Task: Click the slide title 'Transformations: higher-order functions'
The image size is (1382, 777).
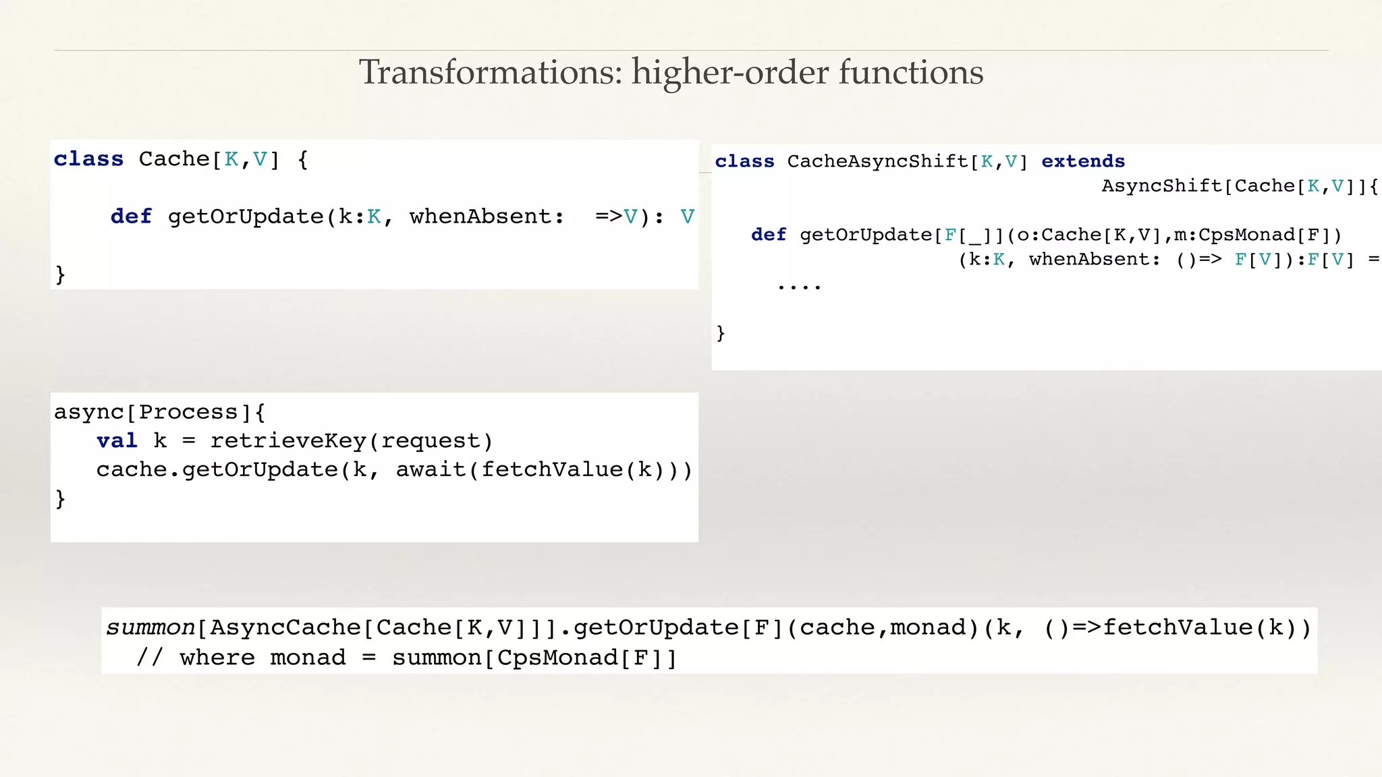Action: tap(671, 73)
